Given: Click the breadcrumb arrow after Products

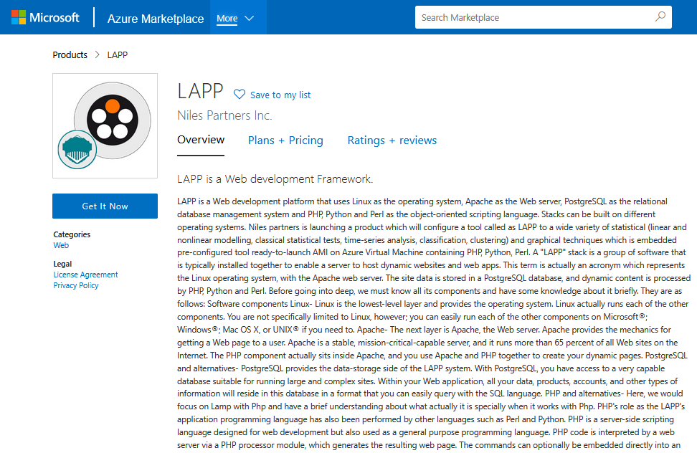Looking at the screenshot, I should (x=98, y=55).
